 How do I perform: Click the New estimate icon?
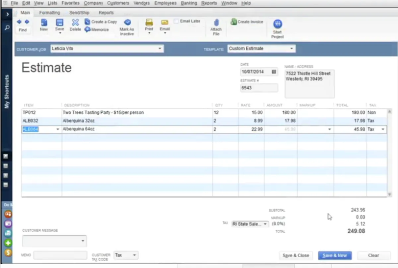tap(44, 23)
